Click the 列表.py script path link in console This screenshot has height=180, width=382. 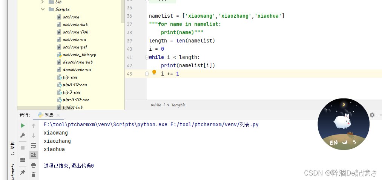(x=215, y=125)
